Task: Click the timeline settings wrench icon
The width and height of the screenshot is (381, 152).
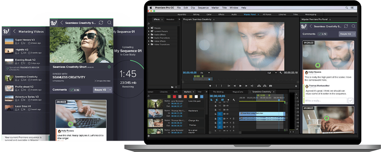Action: (234, 99)
